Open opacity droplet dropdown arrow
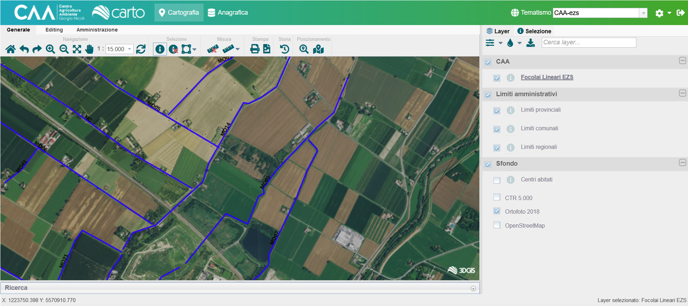Image resolution: width=688 pixels, height=306 pixels. coord(519,43)
